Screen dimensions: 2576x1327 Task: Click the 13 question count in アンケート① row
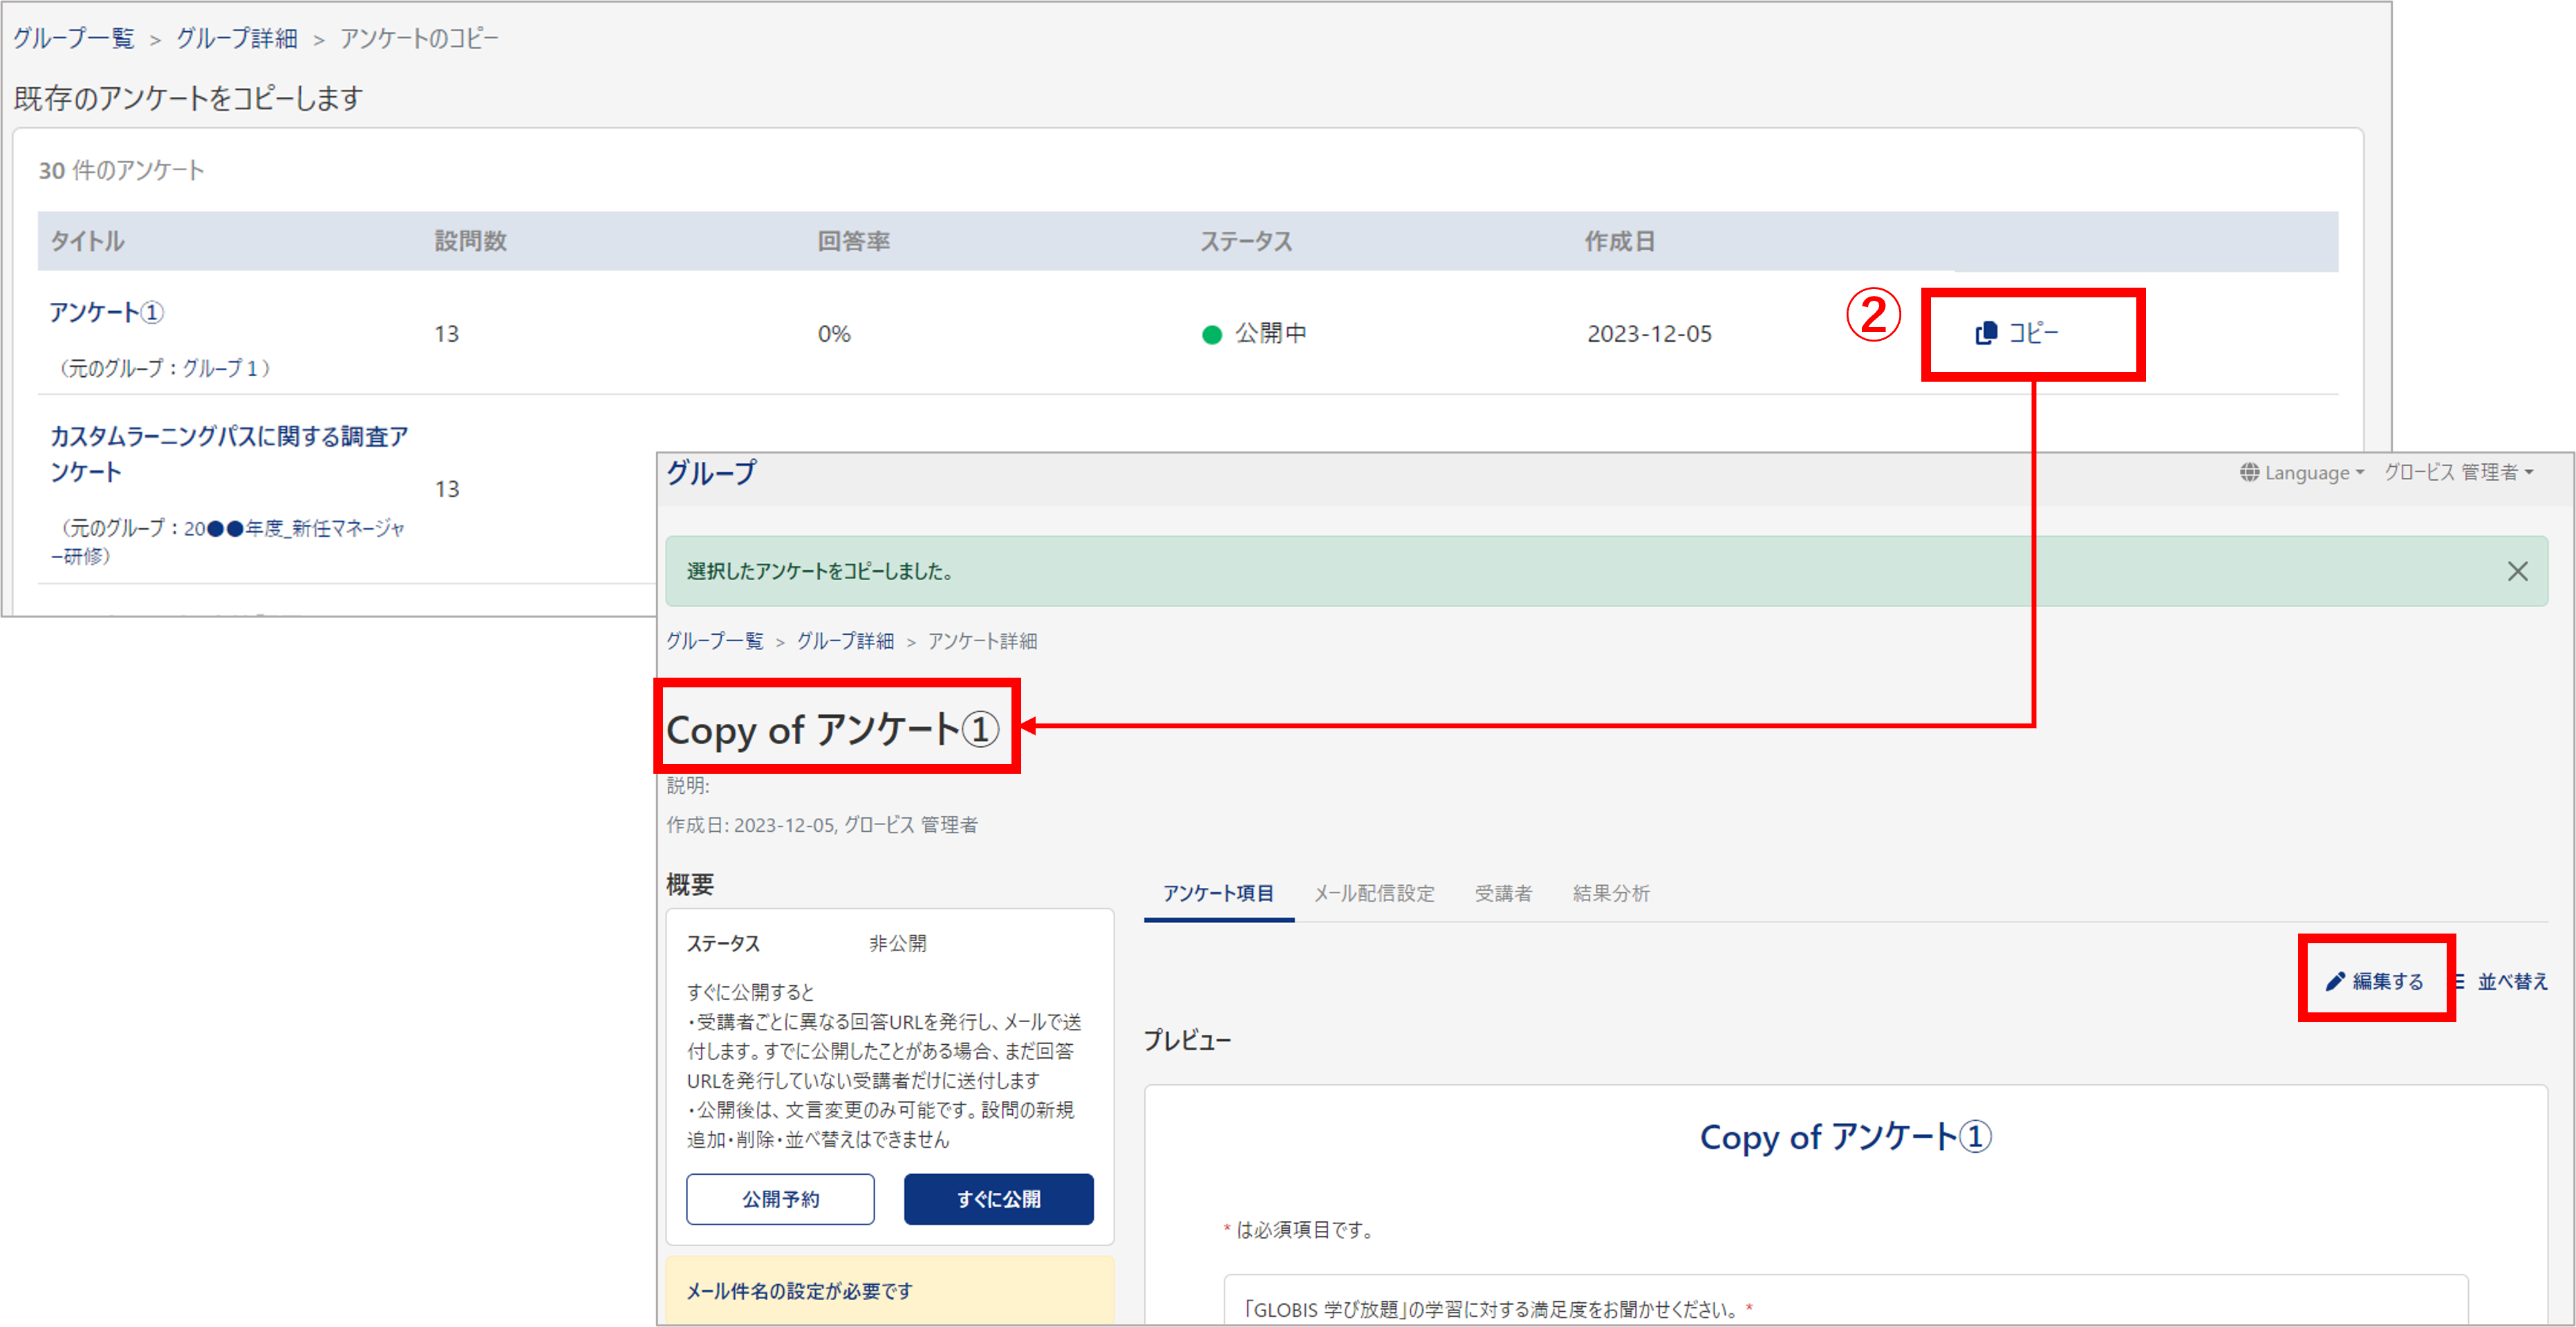click(446, 334)
